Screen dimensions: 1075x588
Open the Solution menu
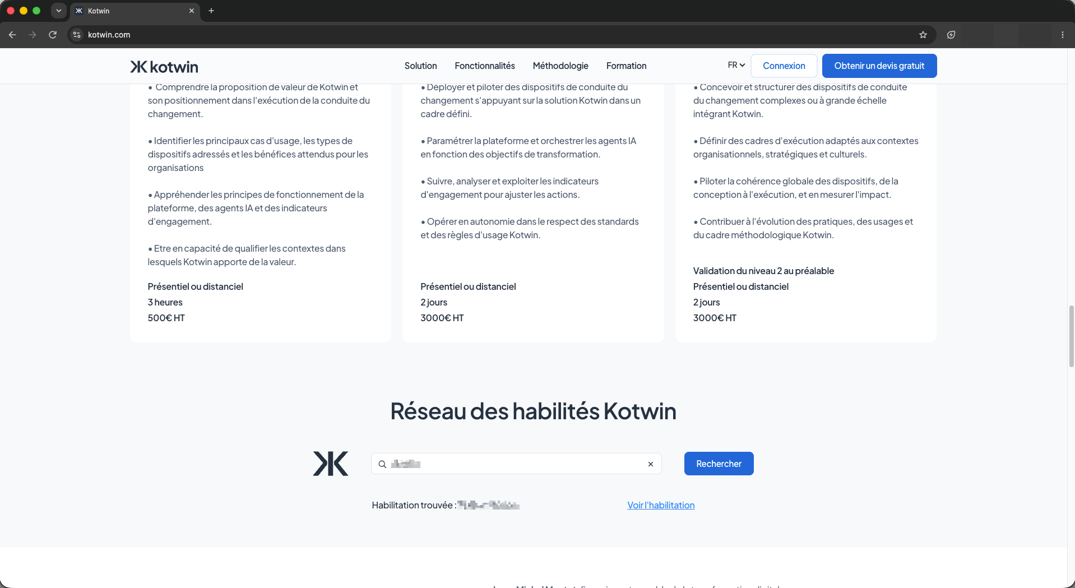click(420, 66)
